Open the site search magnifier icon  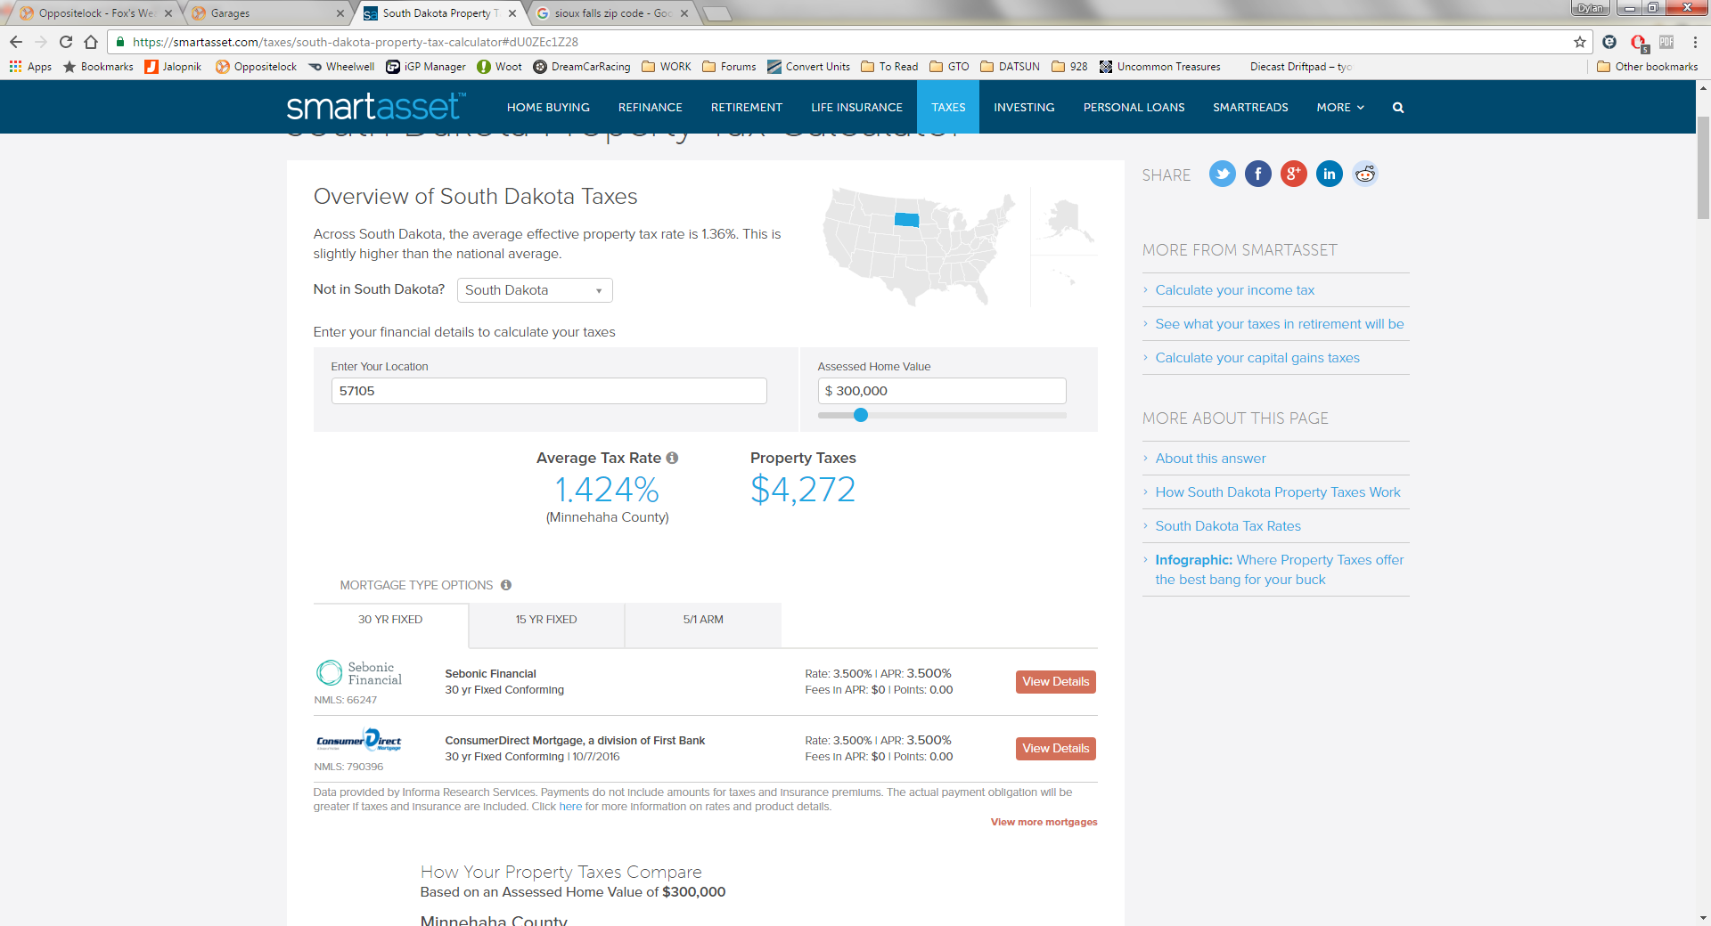pyautogui.click(x=1397, y=108)
